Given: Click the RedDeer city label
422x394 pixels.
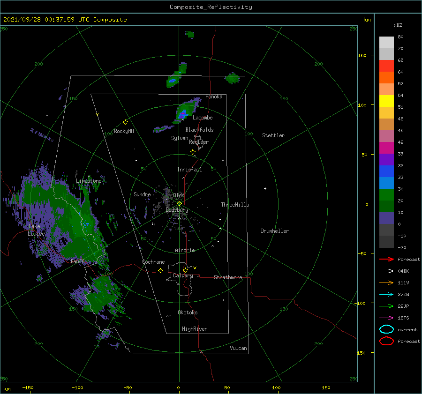Looking at the screenshot, I should pyautogui.click(x=199, y=142).
